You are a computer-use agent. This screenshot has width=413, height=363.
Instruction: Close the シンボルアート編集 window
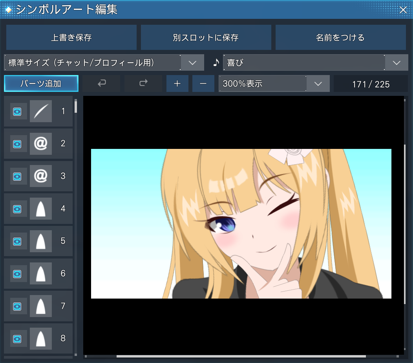click(403, 10)
